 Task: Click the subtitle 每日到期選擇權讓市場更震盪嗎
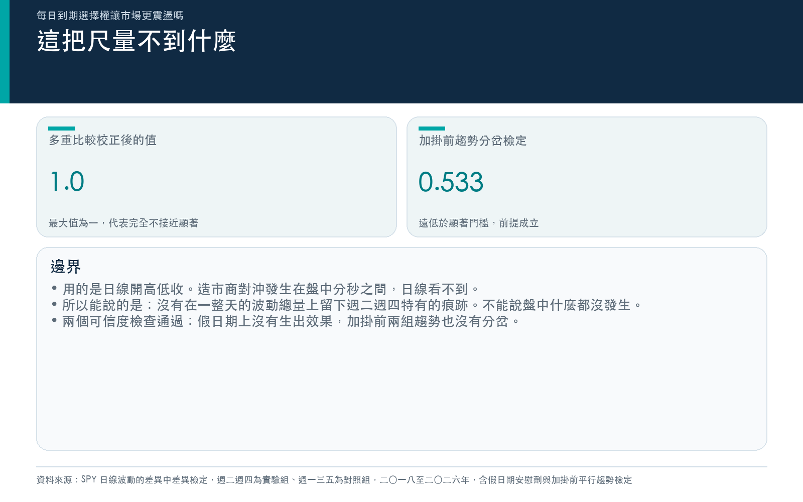(110, 16)
